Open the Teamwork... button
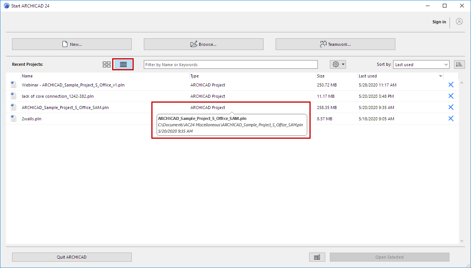471x268 pixels. (x=335, y=44)
